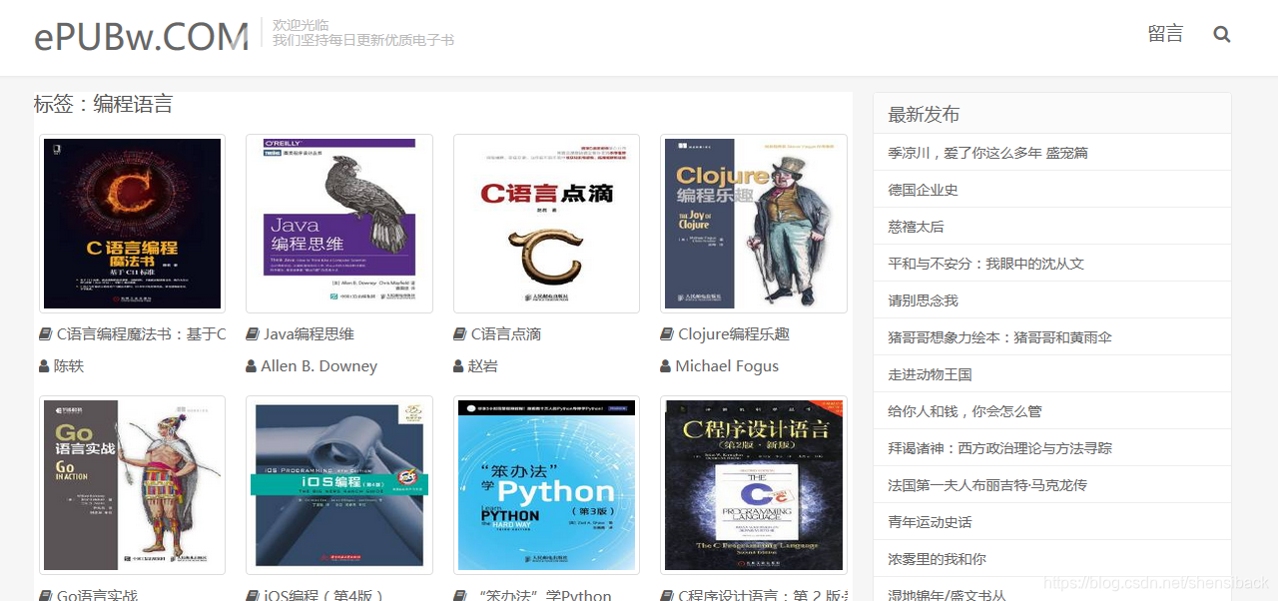The width and height of the screenshot is (1278, 601).
Task: Open the 留言 page
Action: pos(1165,33)
